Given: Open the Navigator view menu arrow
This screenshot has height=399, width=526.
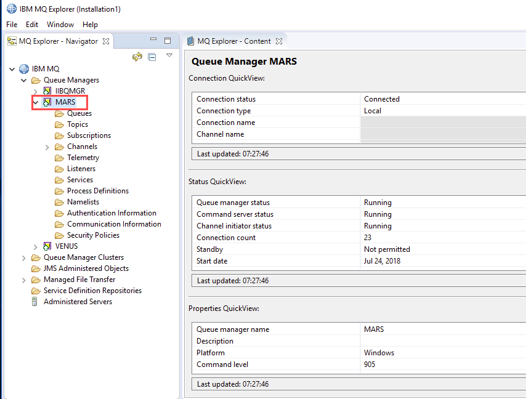Looking at the screenshot, I should click(x=169, y=55).
